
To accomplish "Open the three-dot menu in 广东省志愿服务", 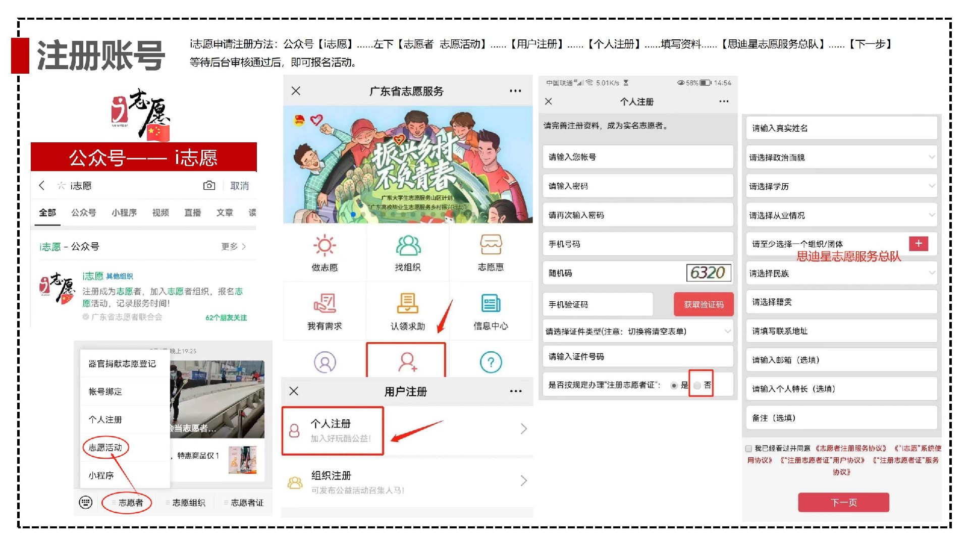I will [515, 91].
